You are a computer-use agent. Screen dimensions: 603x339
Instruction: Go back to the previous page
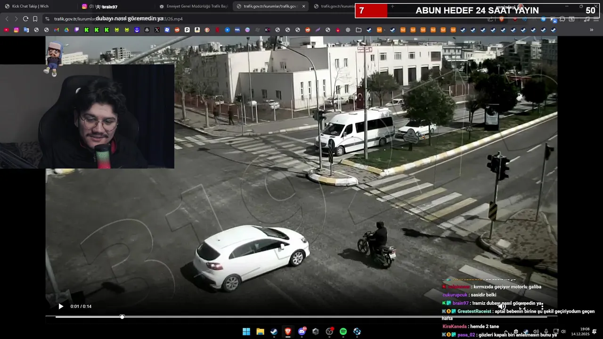tap(7, 19)
